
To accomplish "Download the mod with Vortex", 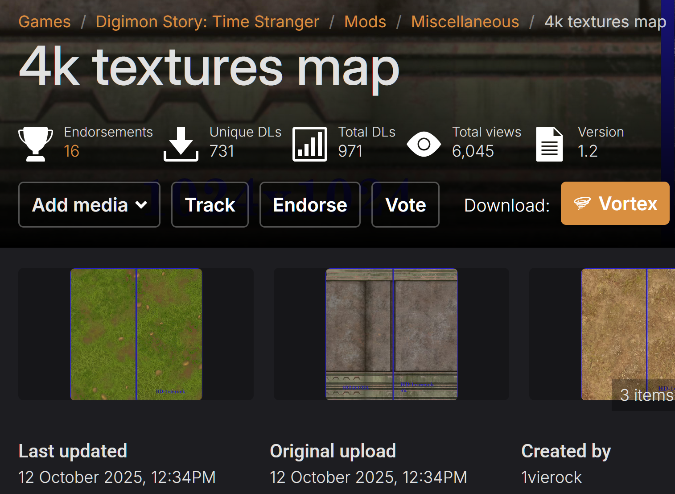I will tap(615, 203).
